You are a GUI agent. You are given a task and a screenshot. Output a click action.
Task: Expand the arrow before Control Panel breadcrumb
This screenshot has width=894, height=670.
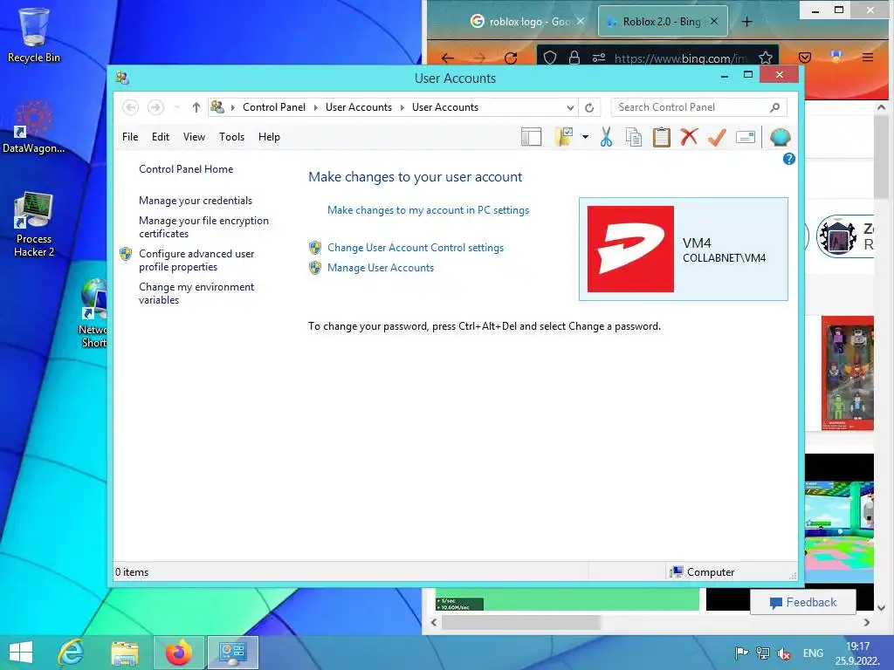232,107
